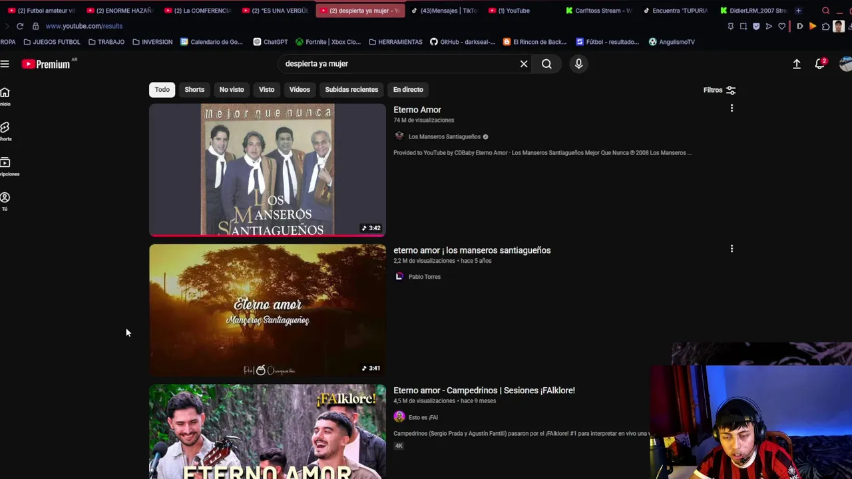This screenshot has width=852, height=479.
Task: Switch to the Encuentra TUPURIA browser tab
Action: 676,11
